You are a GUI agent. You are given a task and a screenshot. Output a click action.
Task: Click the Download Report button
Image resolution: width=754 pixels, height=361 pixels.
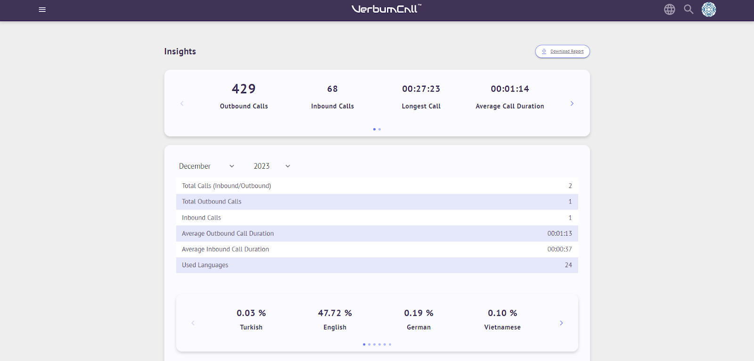562,51
